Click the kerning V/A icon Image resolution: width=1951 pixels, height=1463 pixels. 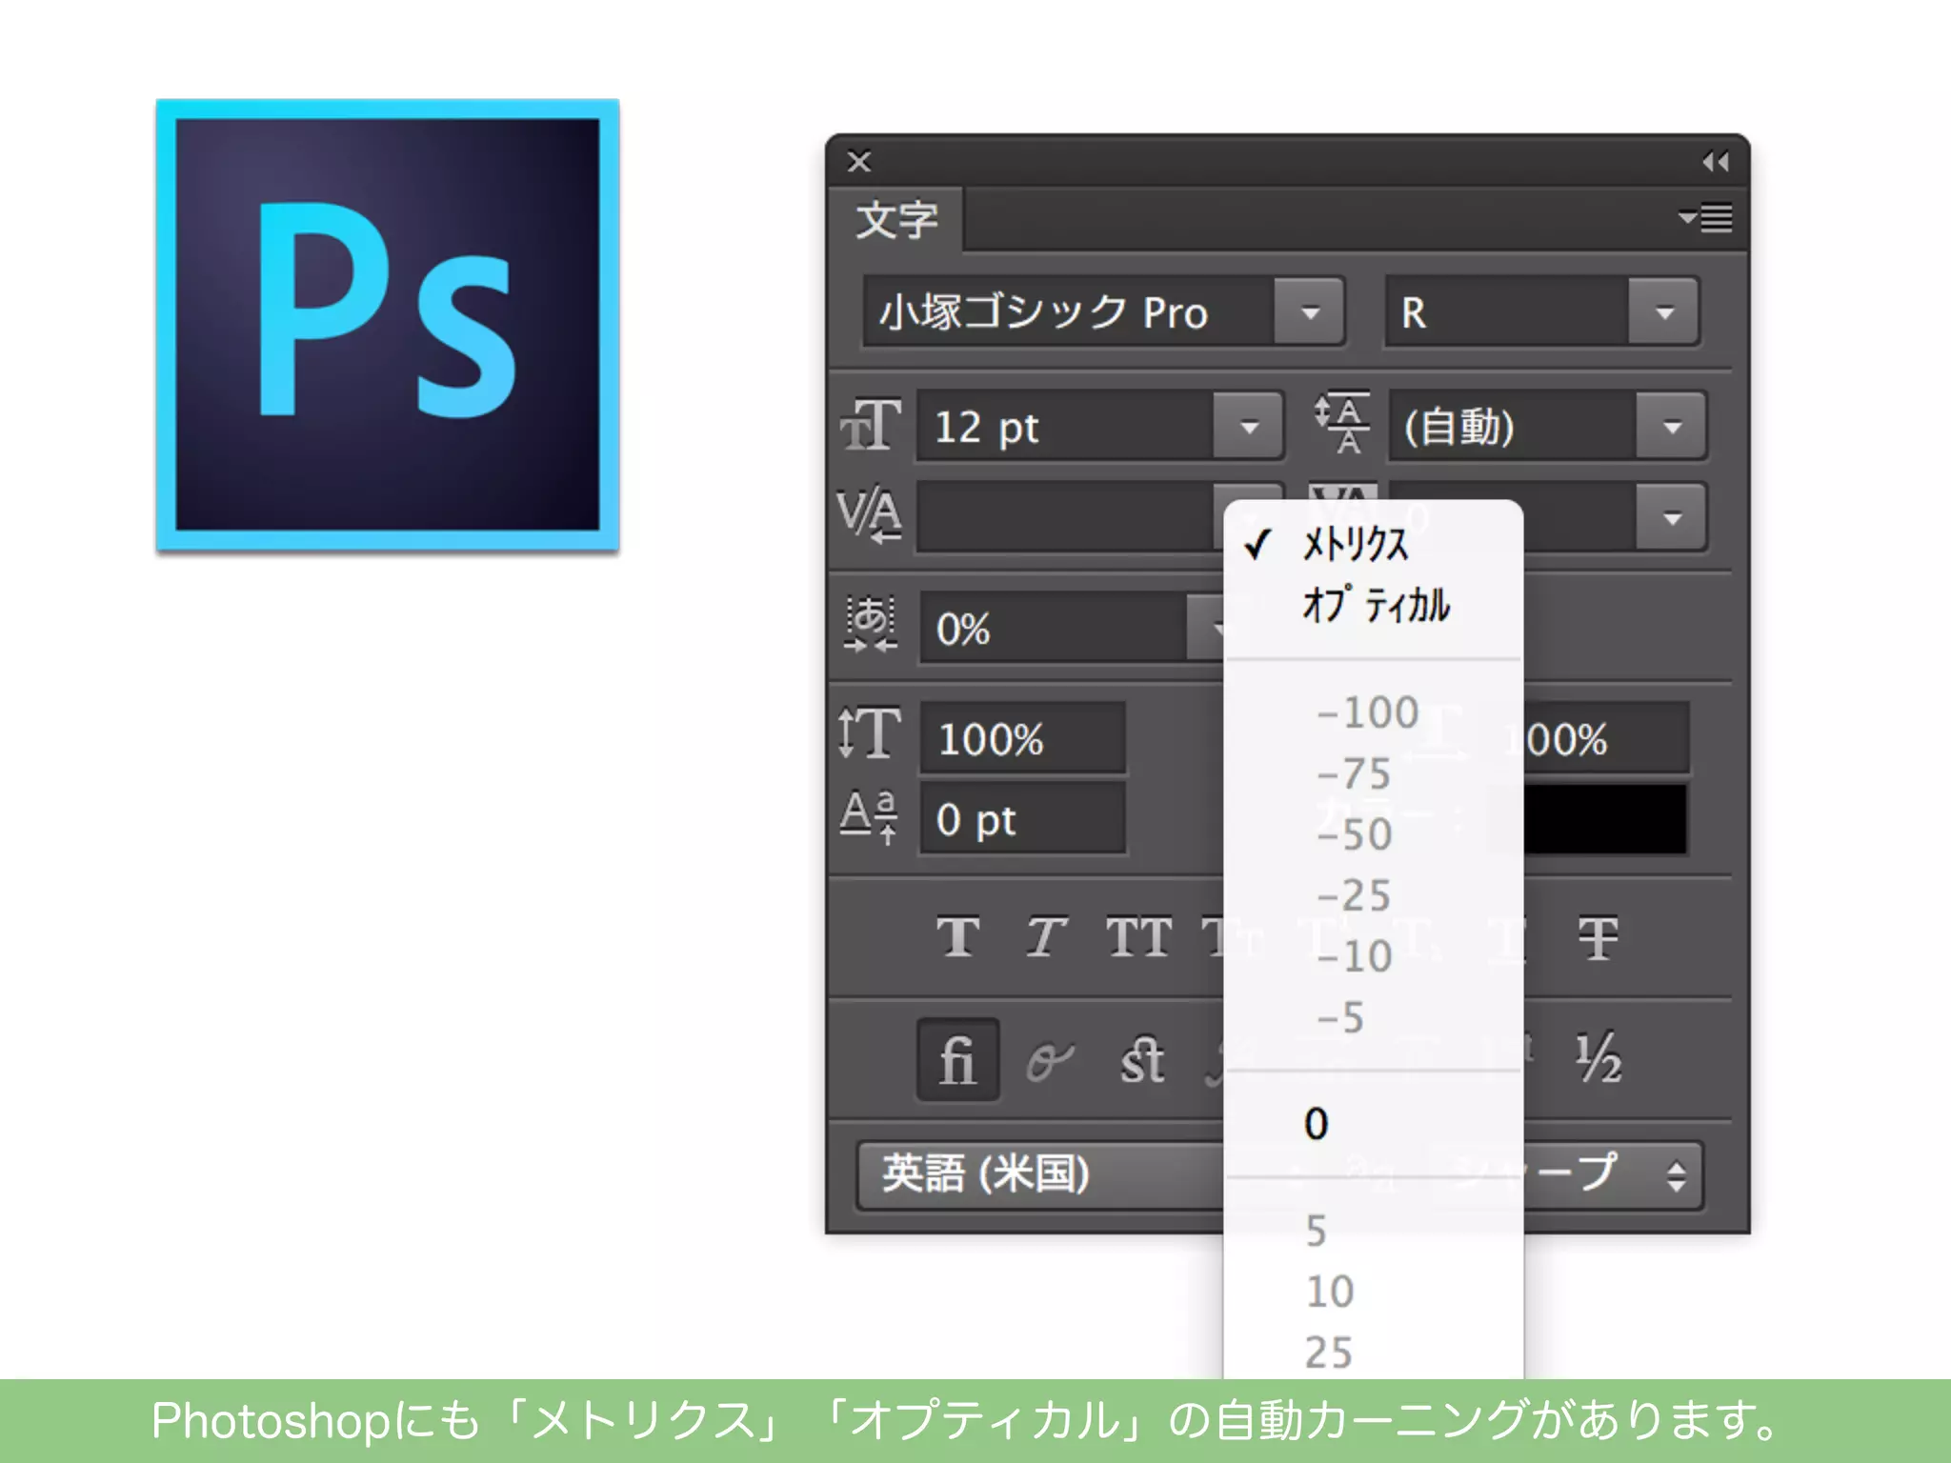(870, 515)
